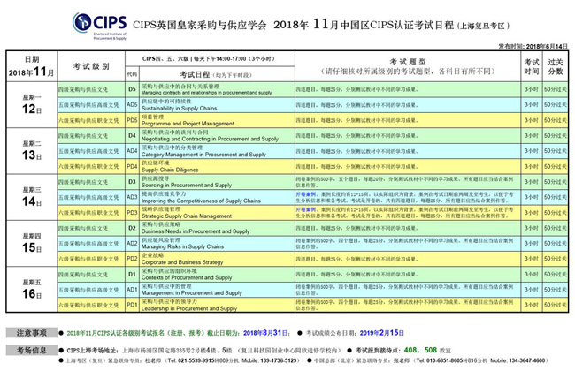Click the 注意事项 label
Screen dimensions: 575x371
32,332
